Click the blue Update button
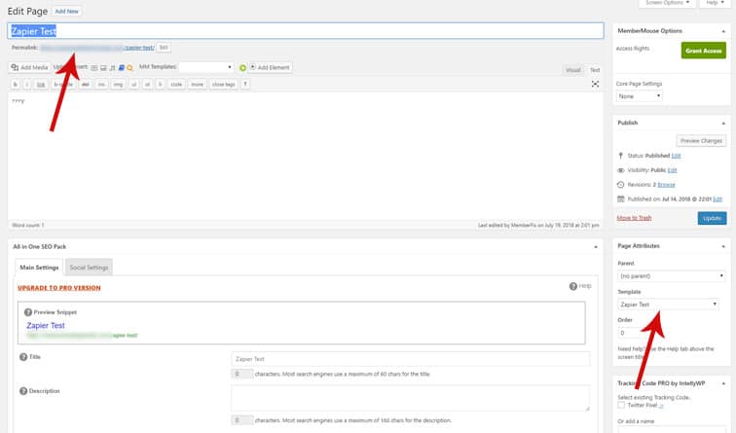Viewport: 736px width, 433px height. [712, 218]
